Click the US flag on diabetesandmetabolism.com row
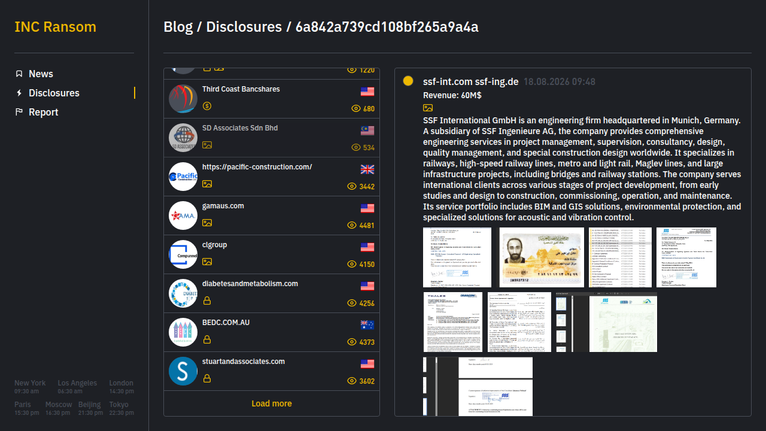 [367, 286]
